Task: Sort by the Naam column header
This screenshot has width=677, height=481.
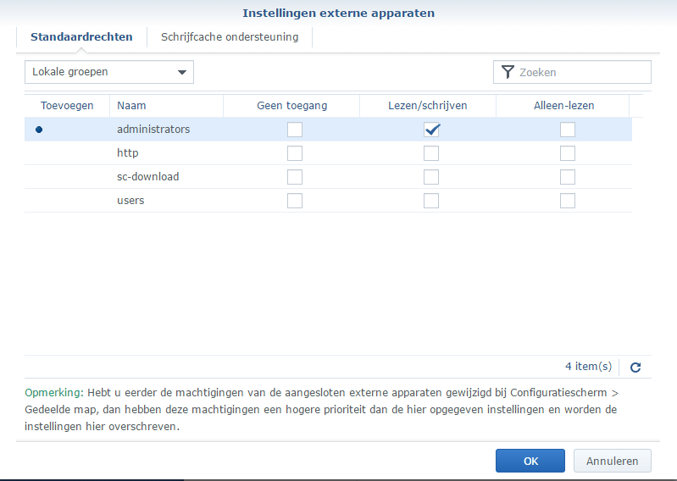Action: coord(131,106)
